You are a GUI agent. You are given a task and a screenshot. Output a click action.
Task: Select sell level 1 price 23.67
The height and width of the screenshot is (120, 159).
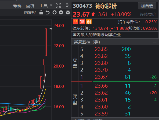101,77
